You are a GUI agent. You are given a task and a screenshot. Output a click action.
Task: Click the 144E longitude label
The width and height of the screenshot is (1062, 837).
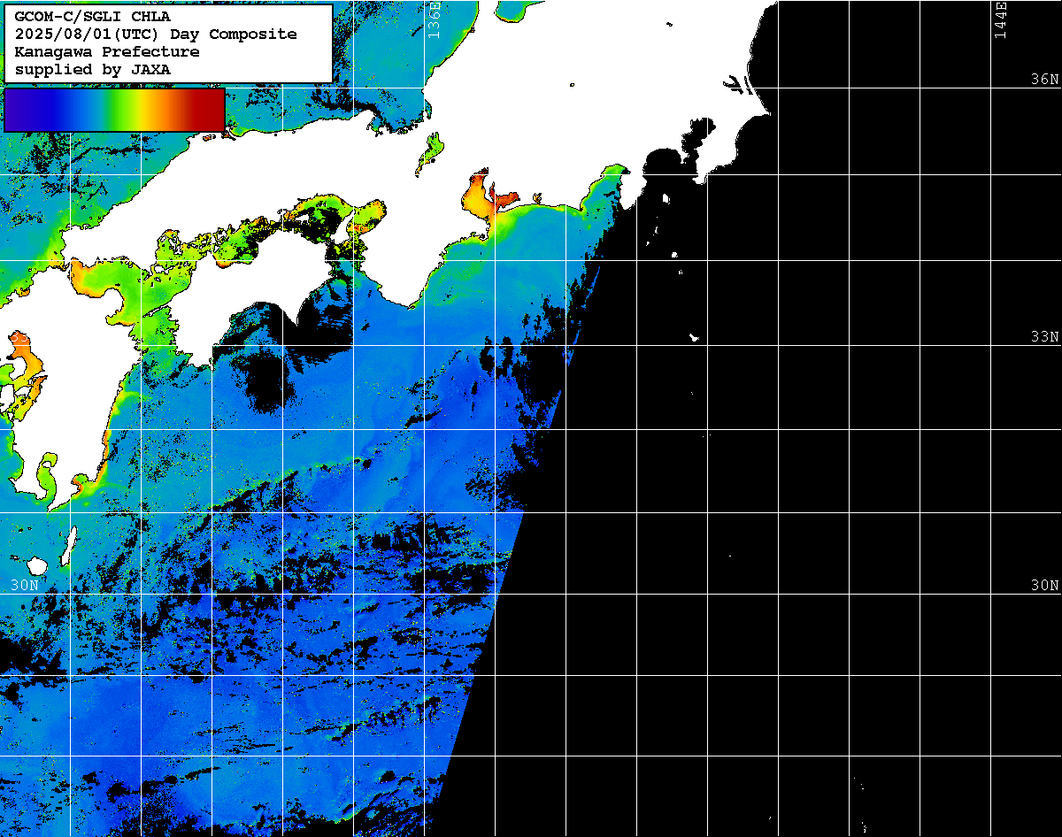pyautogui.click(x=1001, y=19)
